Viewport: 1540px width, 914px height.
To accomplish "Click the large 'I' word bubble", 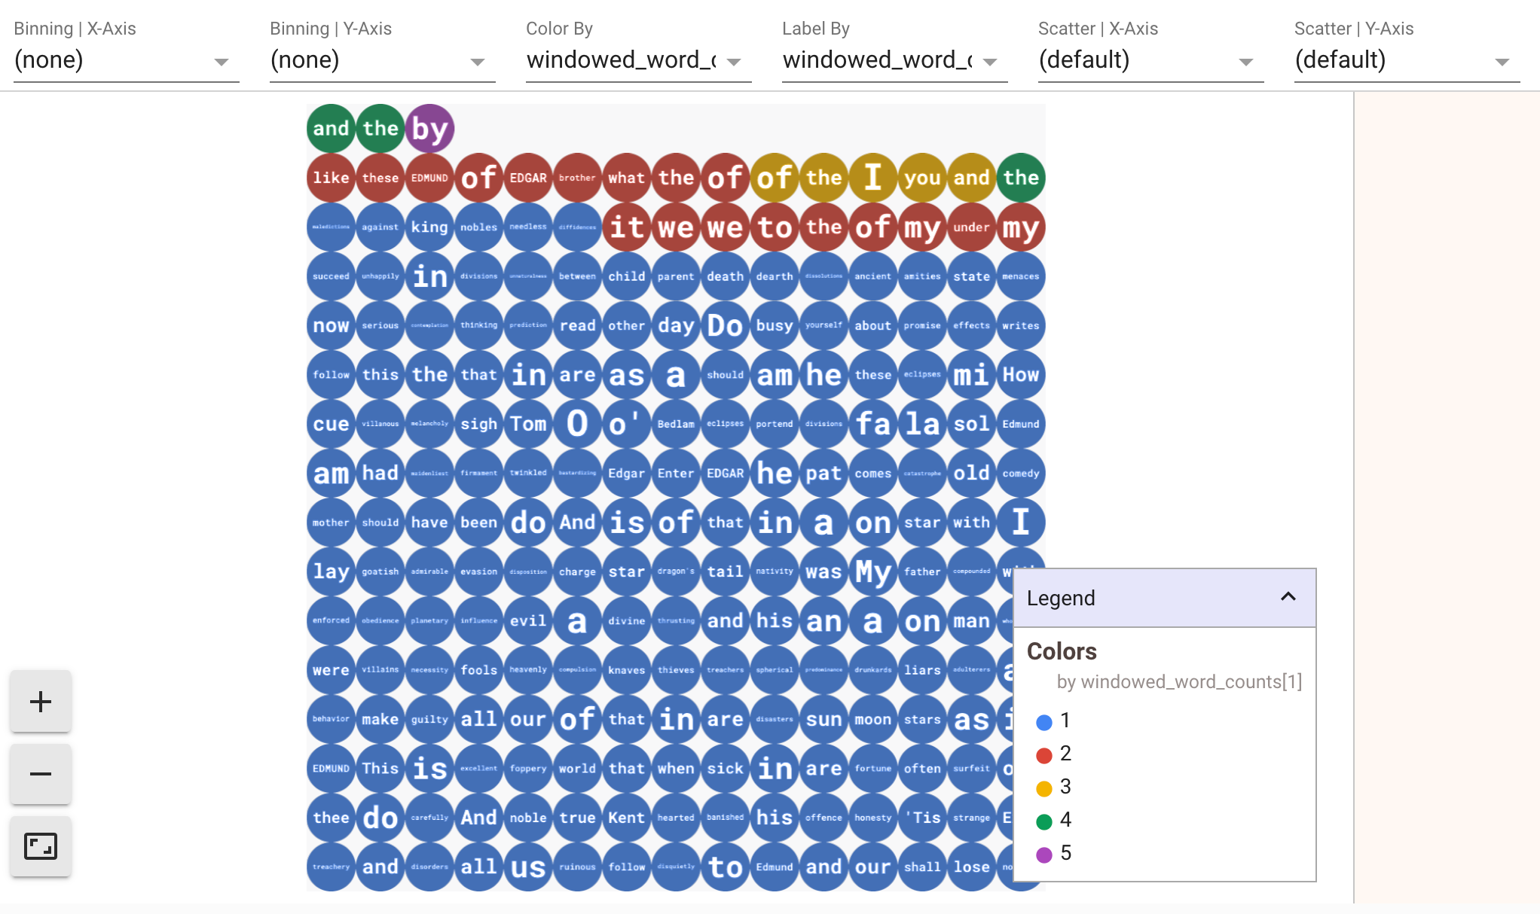I will (871, 176).
